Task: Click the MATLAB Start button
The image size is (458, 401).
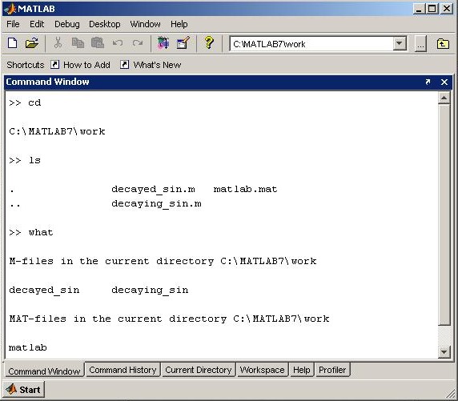Action: tap(24, 389)
